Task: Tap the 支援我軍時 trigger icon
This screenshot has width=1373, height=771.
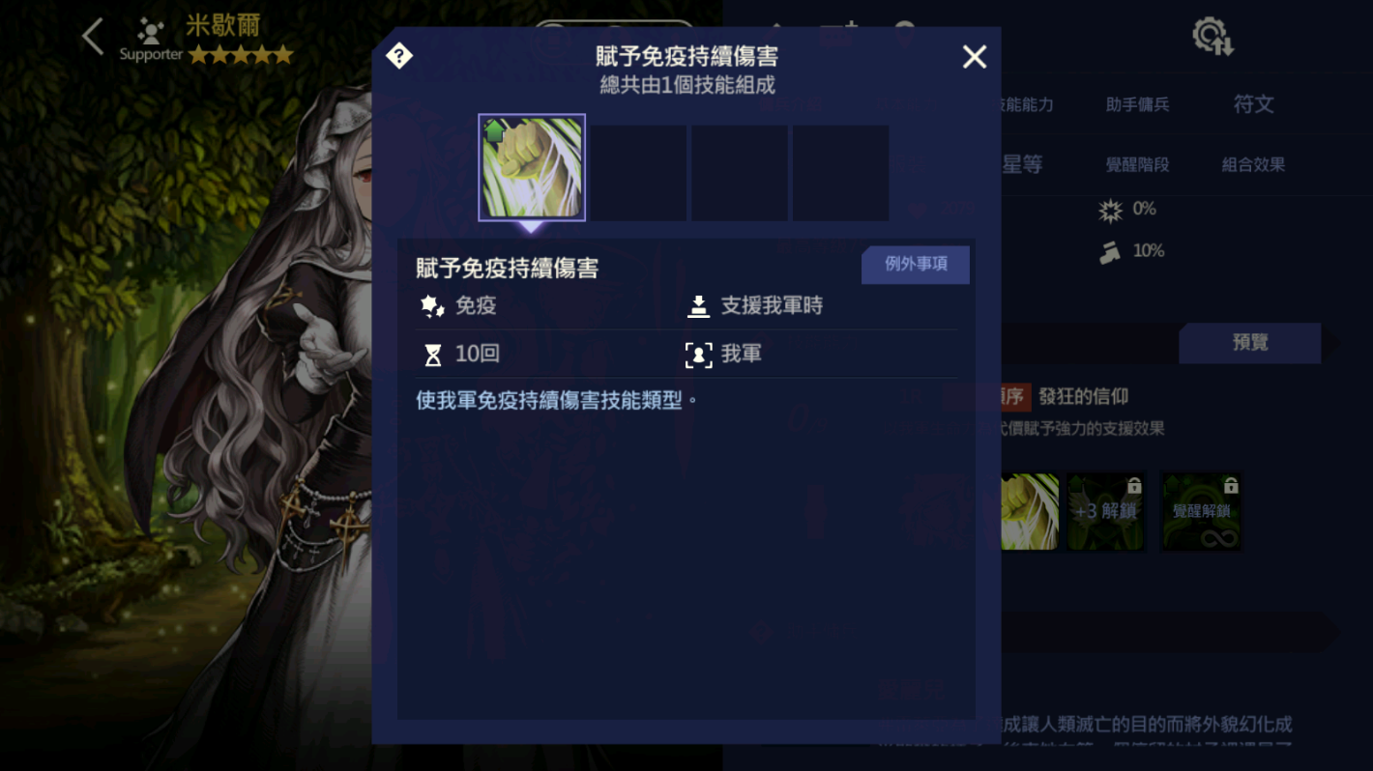Action: pyautogui.click(x=698, y=306)
